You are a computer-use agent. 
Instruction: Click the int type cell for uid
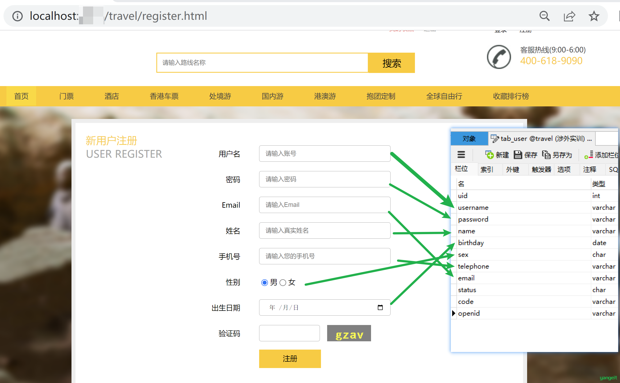tap(604, 196)
